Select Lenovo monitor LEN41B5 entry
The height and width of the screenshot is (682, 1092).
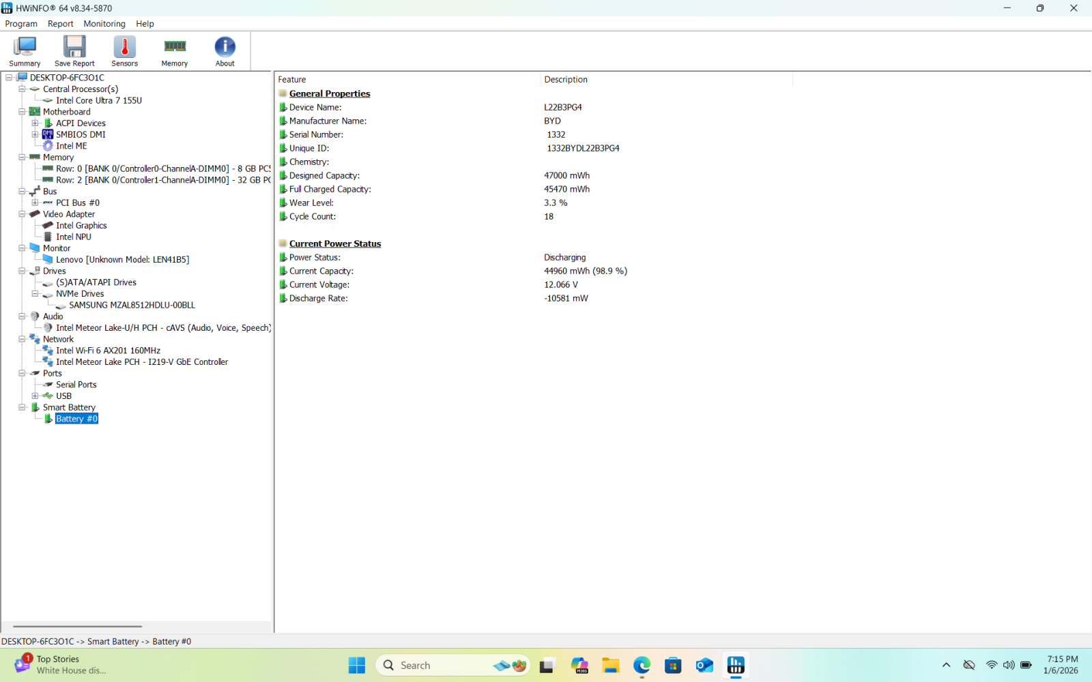[123, 259]
